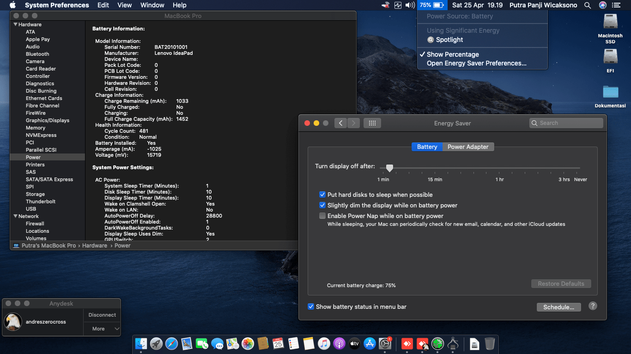Screen dimensions: 631x354
Task: Open Finder from the Dock
Action: point(141,343)
